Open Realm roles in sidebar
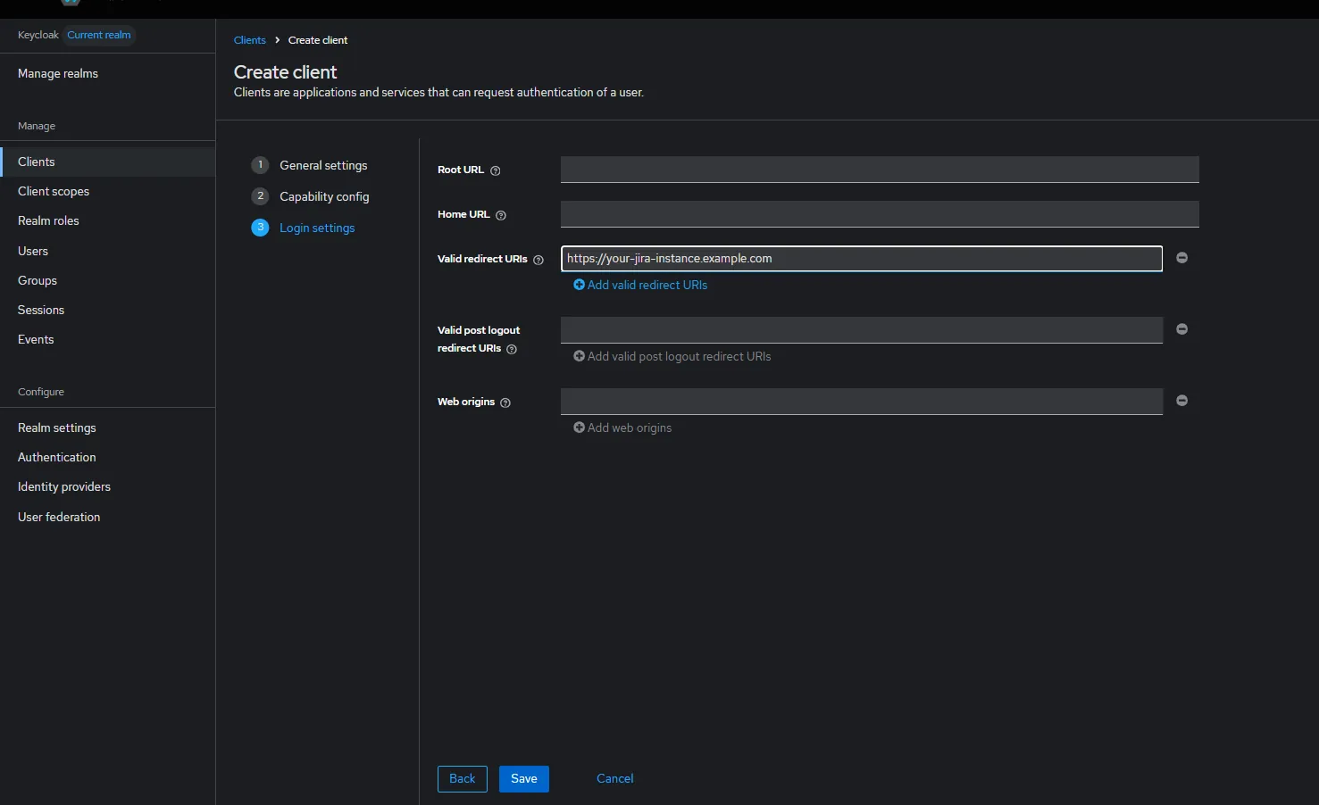Viewport: 1319px width, 805px height. point(107,220)
